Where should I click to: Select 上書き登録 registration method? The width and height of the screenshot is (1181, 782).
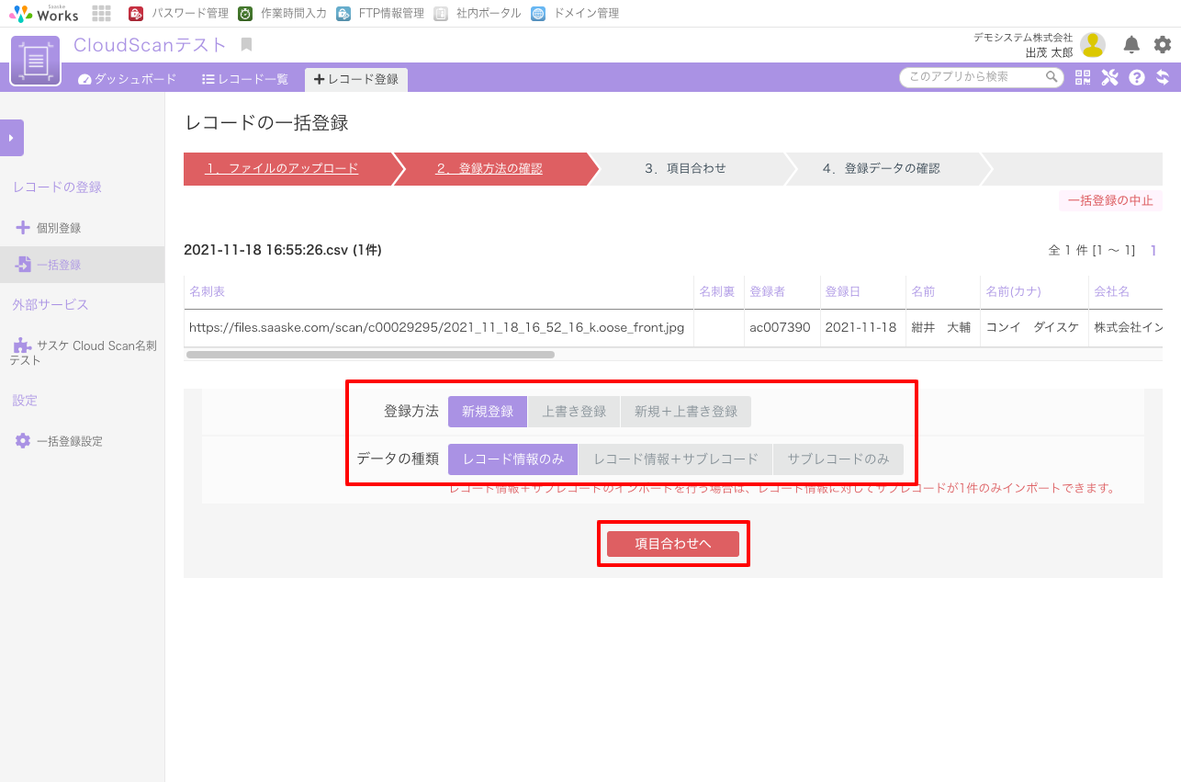(574, 412)
